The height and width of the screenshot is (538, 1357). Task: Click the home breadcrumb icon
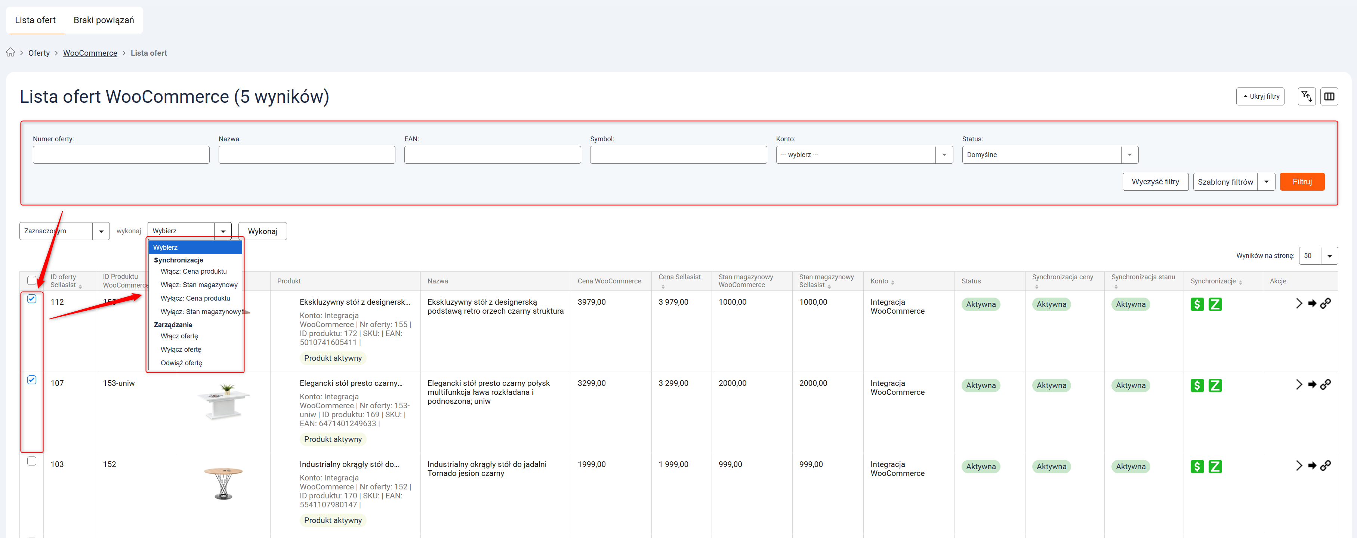pyautogui.click(x=10, y=52)
